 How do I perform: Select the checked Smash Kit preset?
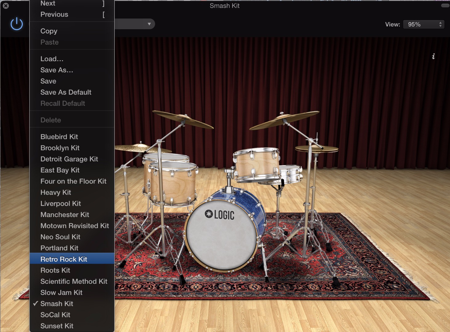pos(72,304)
